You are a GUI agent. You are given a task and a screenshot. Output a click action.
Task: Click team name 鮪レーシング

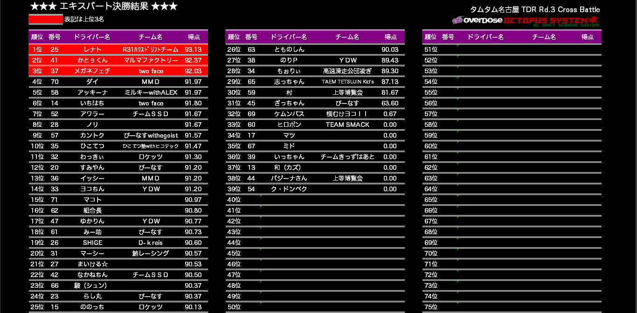(151, 253)
